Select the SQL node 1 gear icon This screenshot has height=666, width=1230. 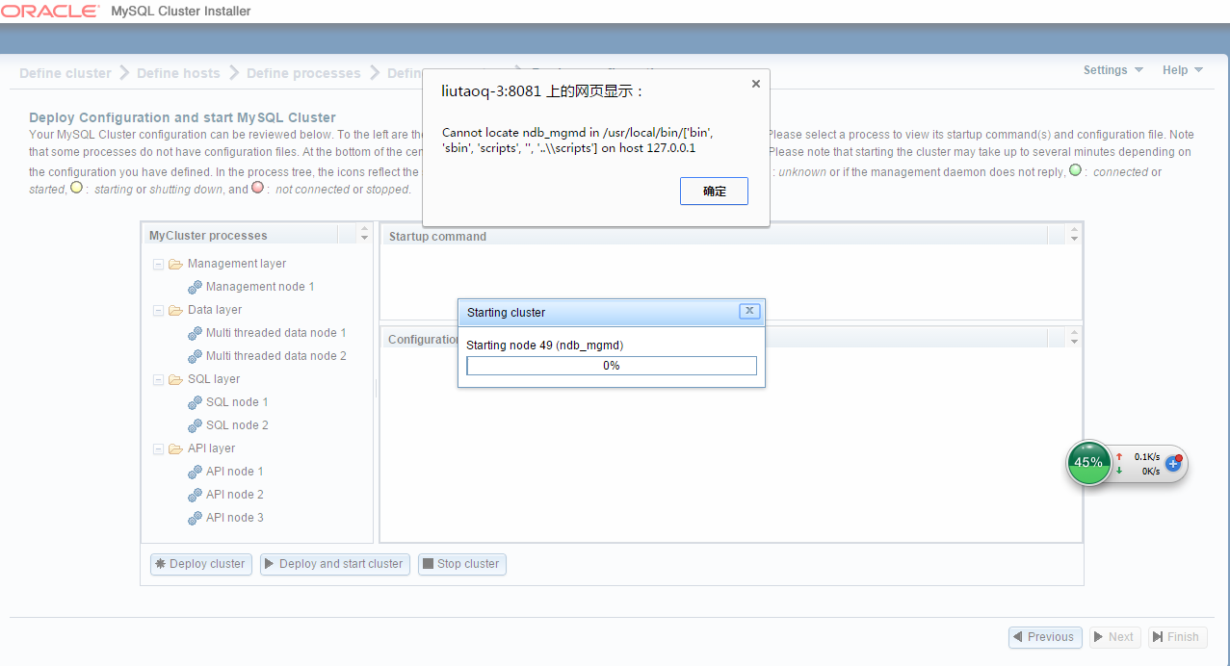point(195,402)
